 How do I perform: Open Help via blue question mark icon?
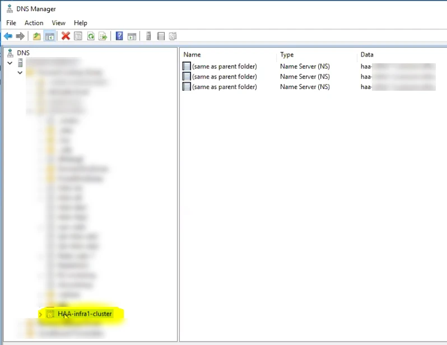[x=119, y=36]
